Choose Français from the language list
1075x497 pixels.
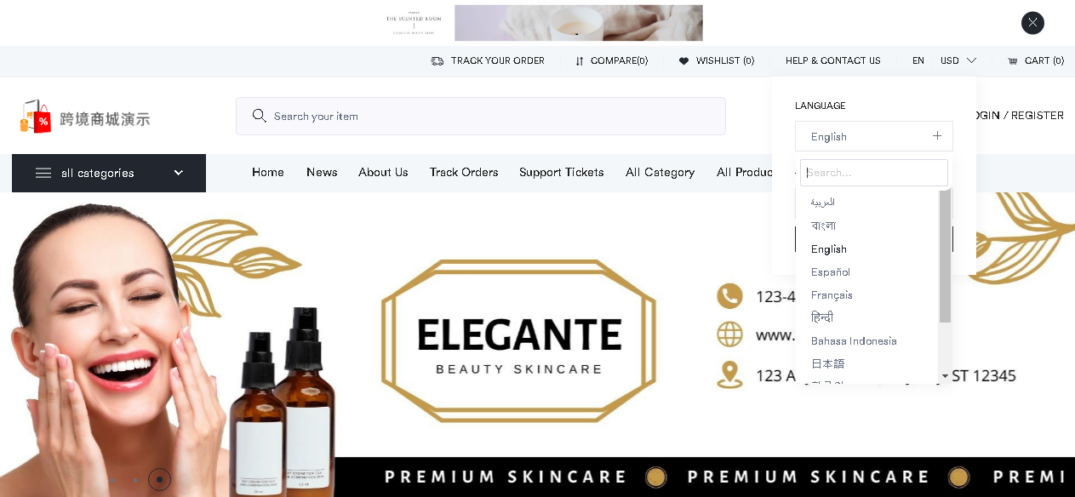tap(832, 295)
